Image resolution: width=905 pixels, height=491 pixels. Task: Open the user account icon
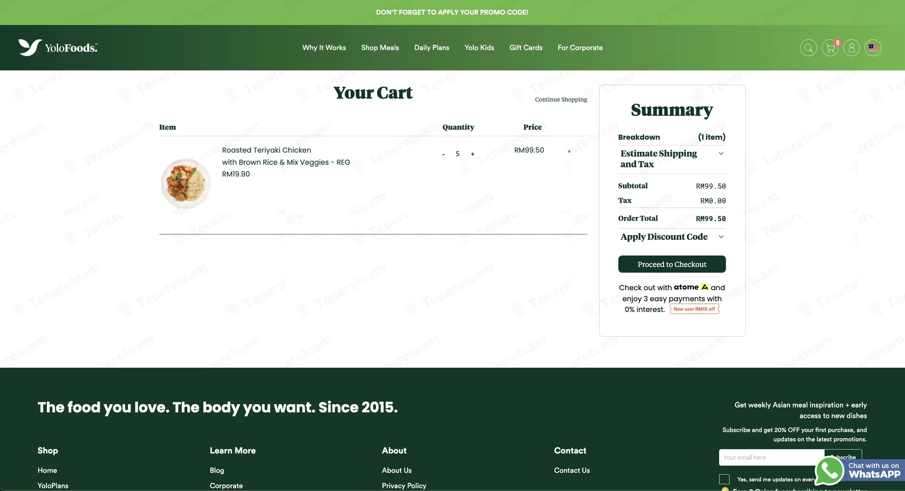tap(851, 48)
